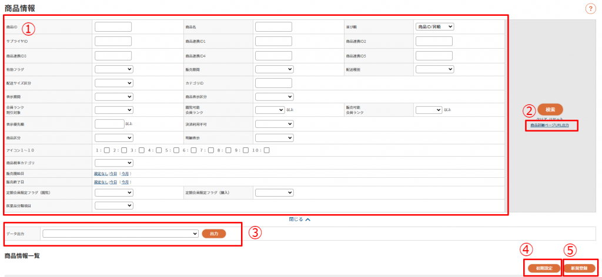This screenshot has height=277, width=602.
Task: Tick icon checkbox 5
Action: click(x=176, y=150)
